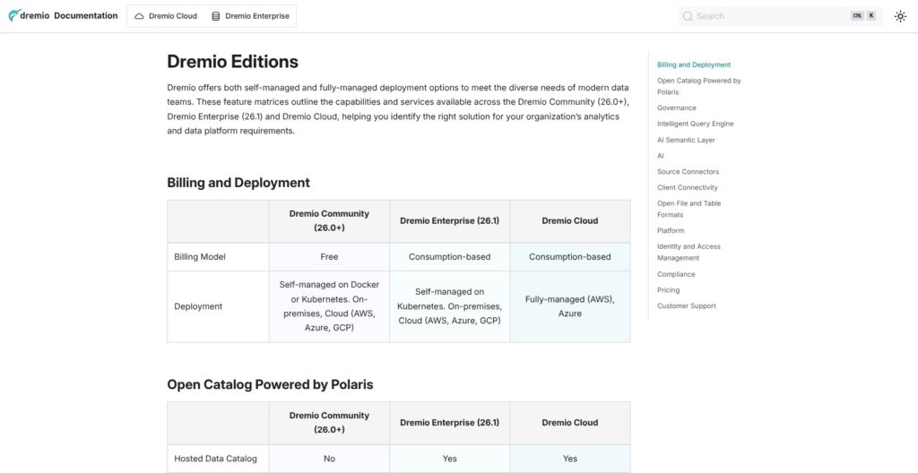918x473 pixels.
Task: Go to Platform section link
Action: coord(671,230)
